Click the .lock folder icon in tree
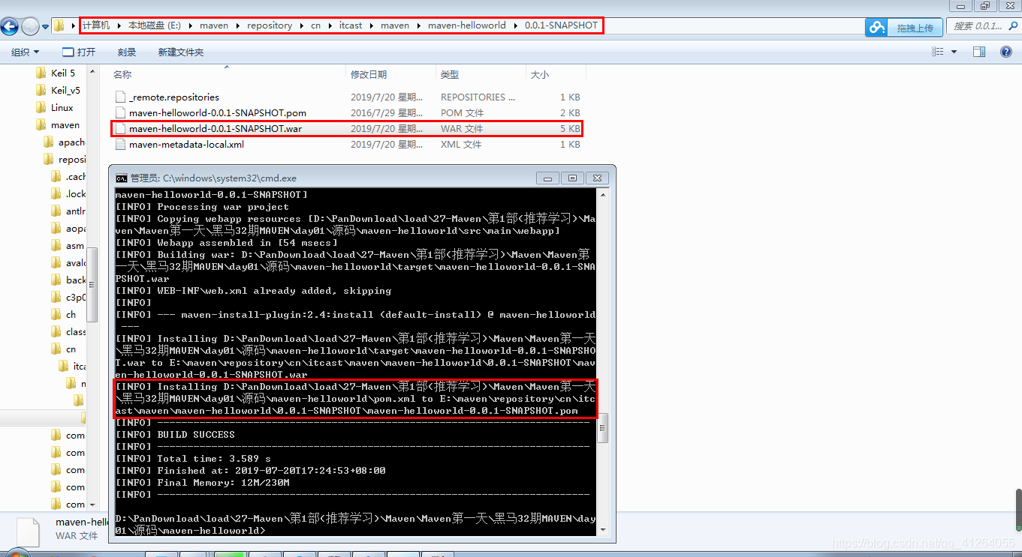 coord(56,194)
